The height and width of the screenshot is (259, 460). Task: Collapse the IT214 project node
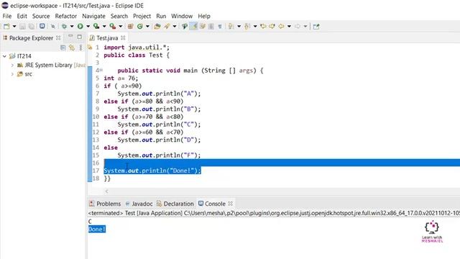(x=4, y=56)
